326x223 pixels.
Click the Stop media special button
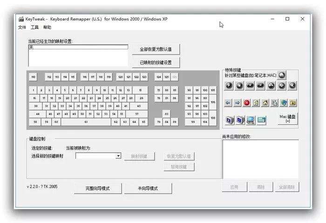tap(239, 85)
